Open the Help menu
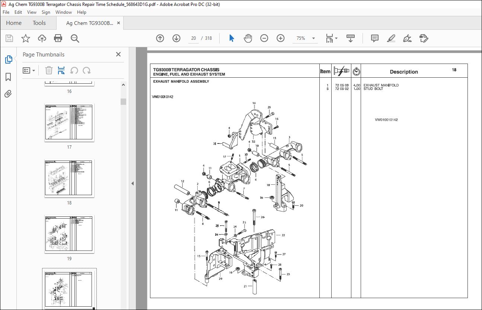Viewport: 482px width, 310px height. [82, 12]
